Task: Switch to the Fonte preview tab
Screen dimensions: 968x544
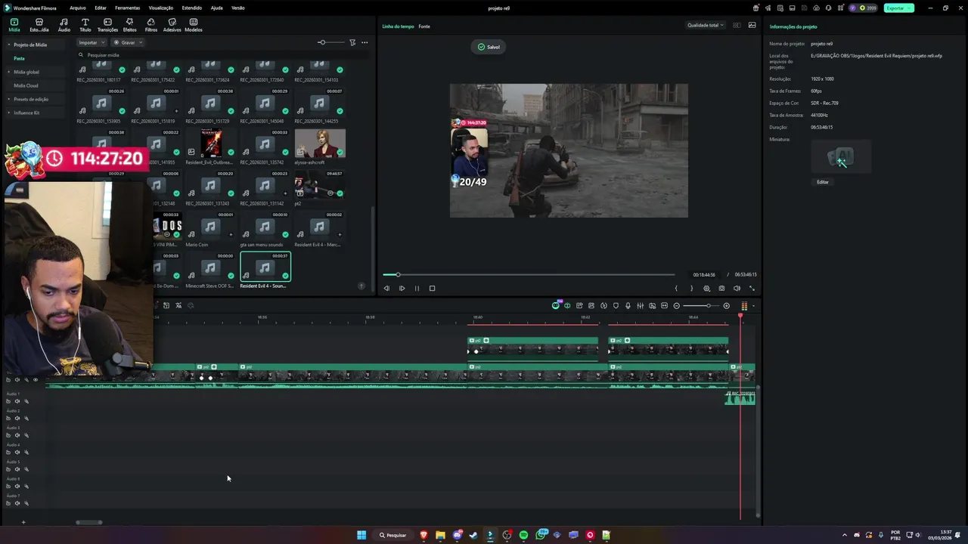Action: [x=424, y=26]
